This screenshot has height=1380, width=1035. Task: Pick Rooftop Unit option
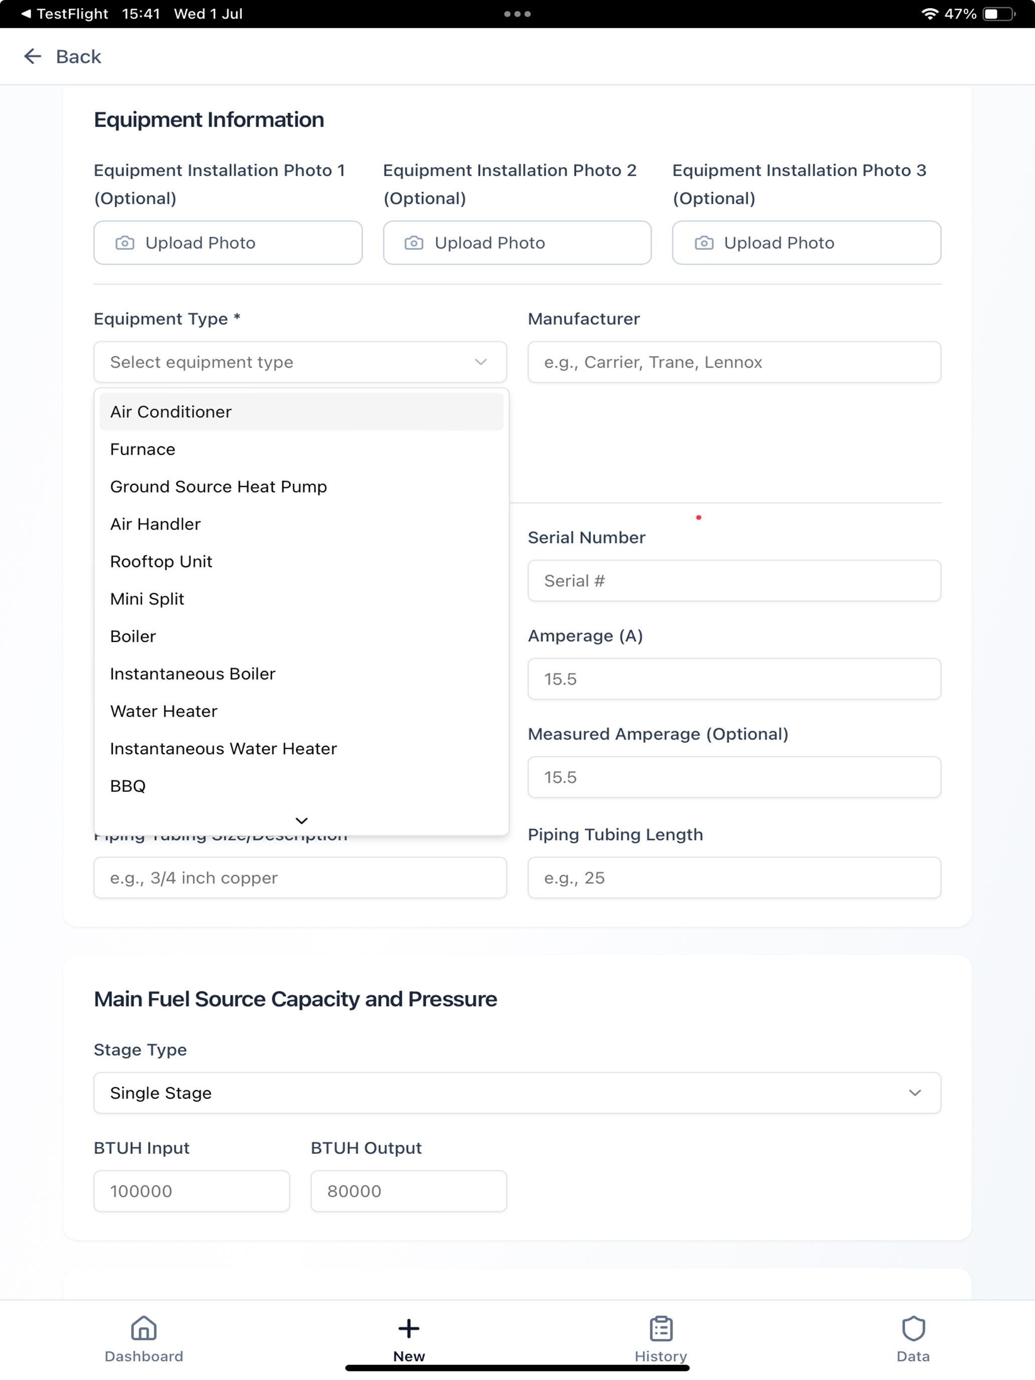301,562
